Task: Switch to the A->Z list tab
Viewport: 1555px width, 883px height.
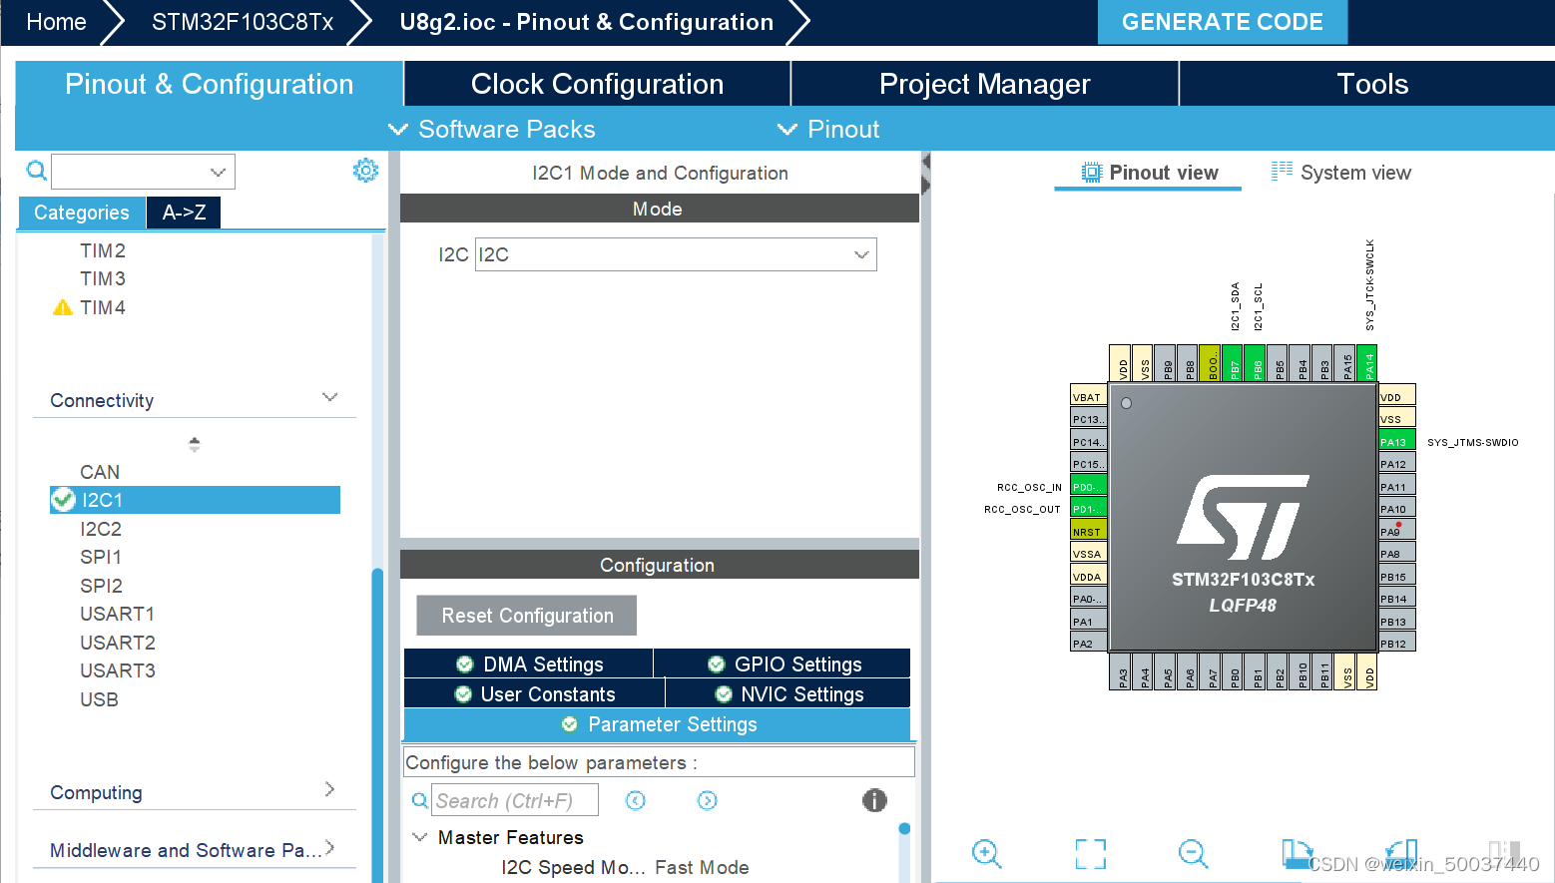Action: [184, 213]
